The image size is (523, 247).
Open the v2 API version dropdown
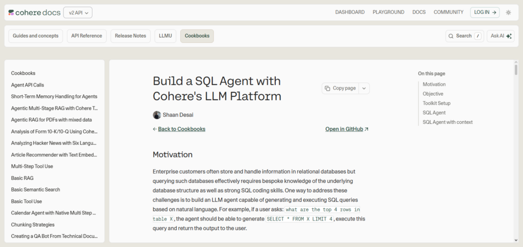coord(78,13)
